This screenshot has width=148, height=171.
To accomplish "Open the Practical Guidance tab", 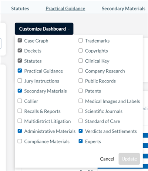I will (65, 9).
